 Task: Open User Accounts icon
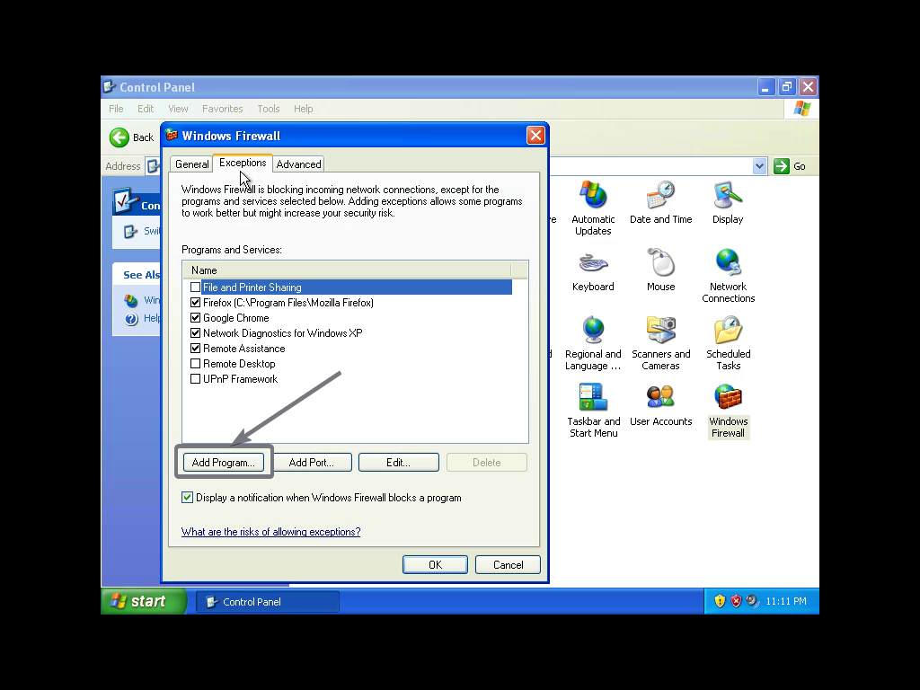click(x=660, y=405)
